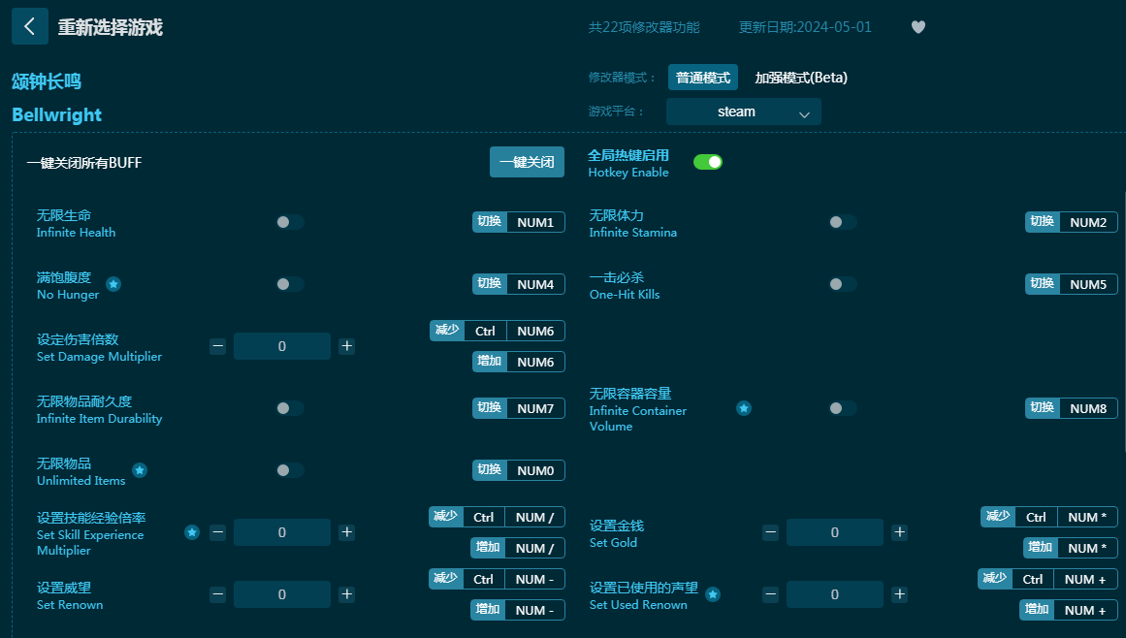Click the 颂钟长鸣 game name
Image resolution: width=1126 pixels, height=638 pixels.
click(x=47, y=81)
